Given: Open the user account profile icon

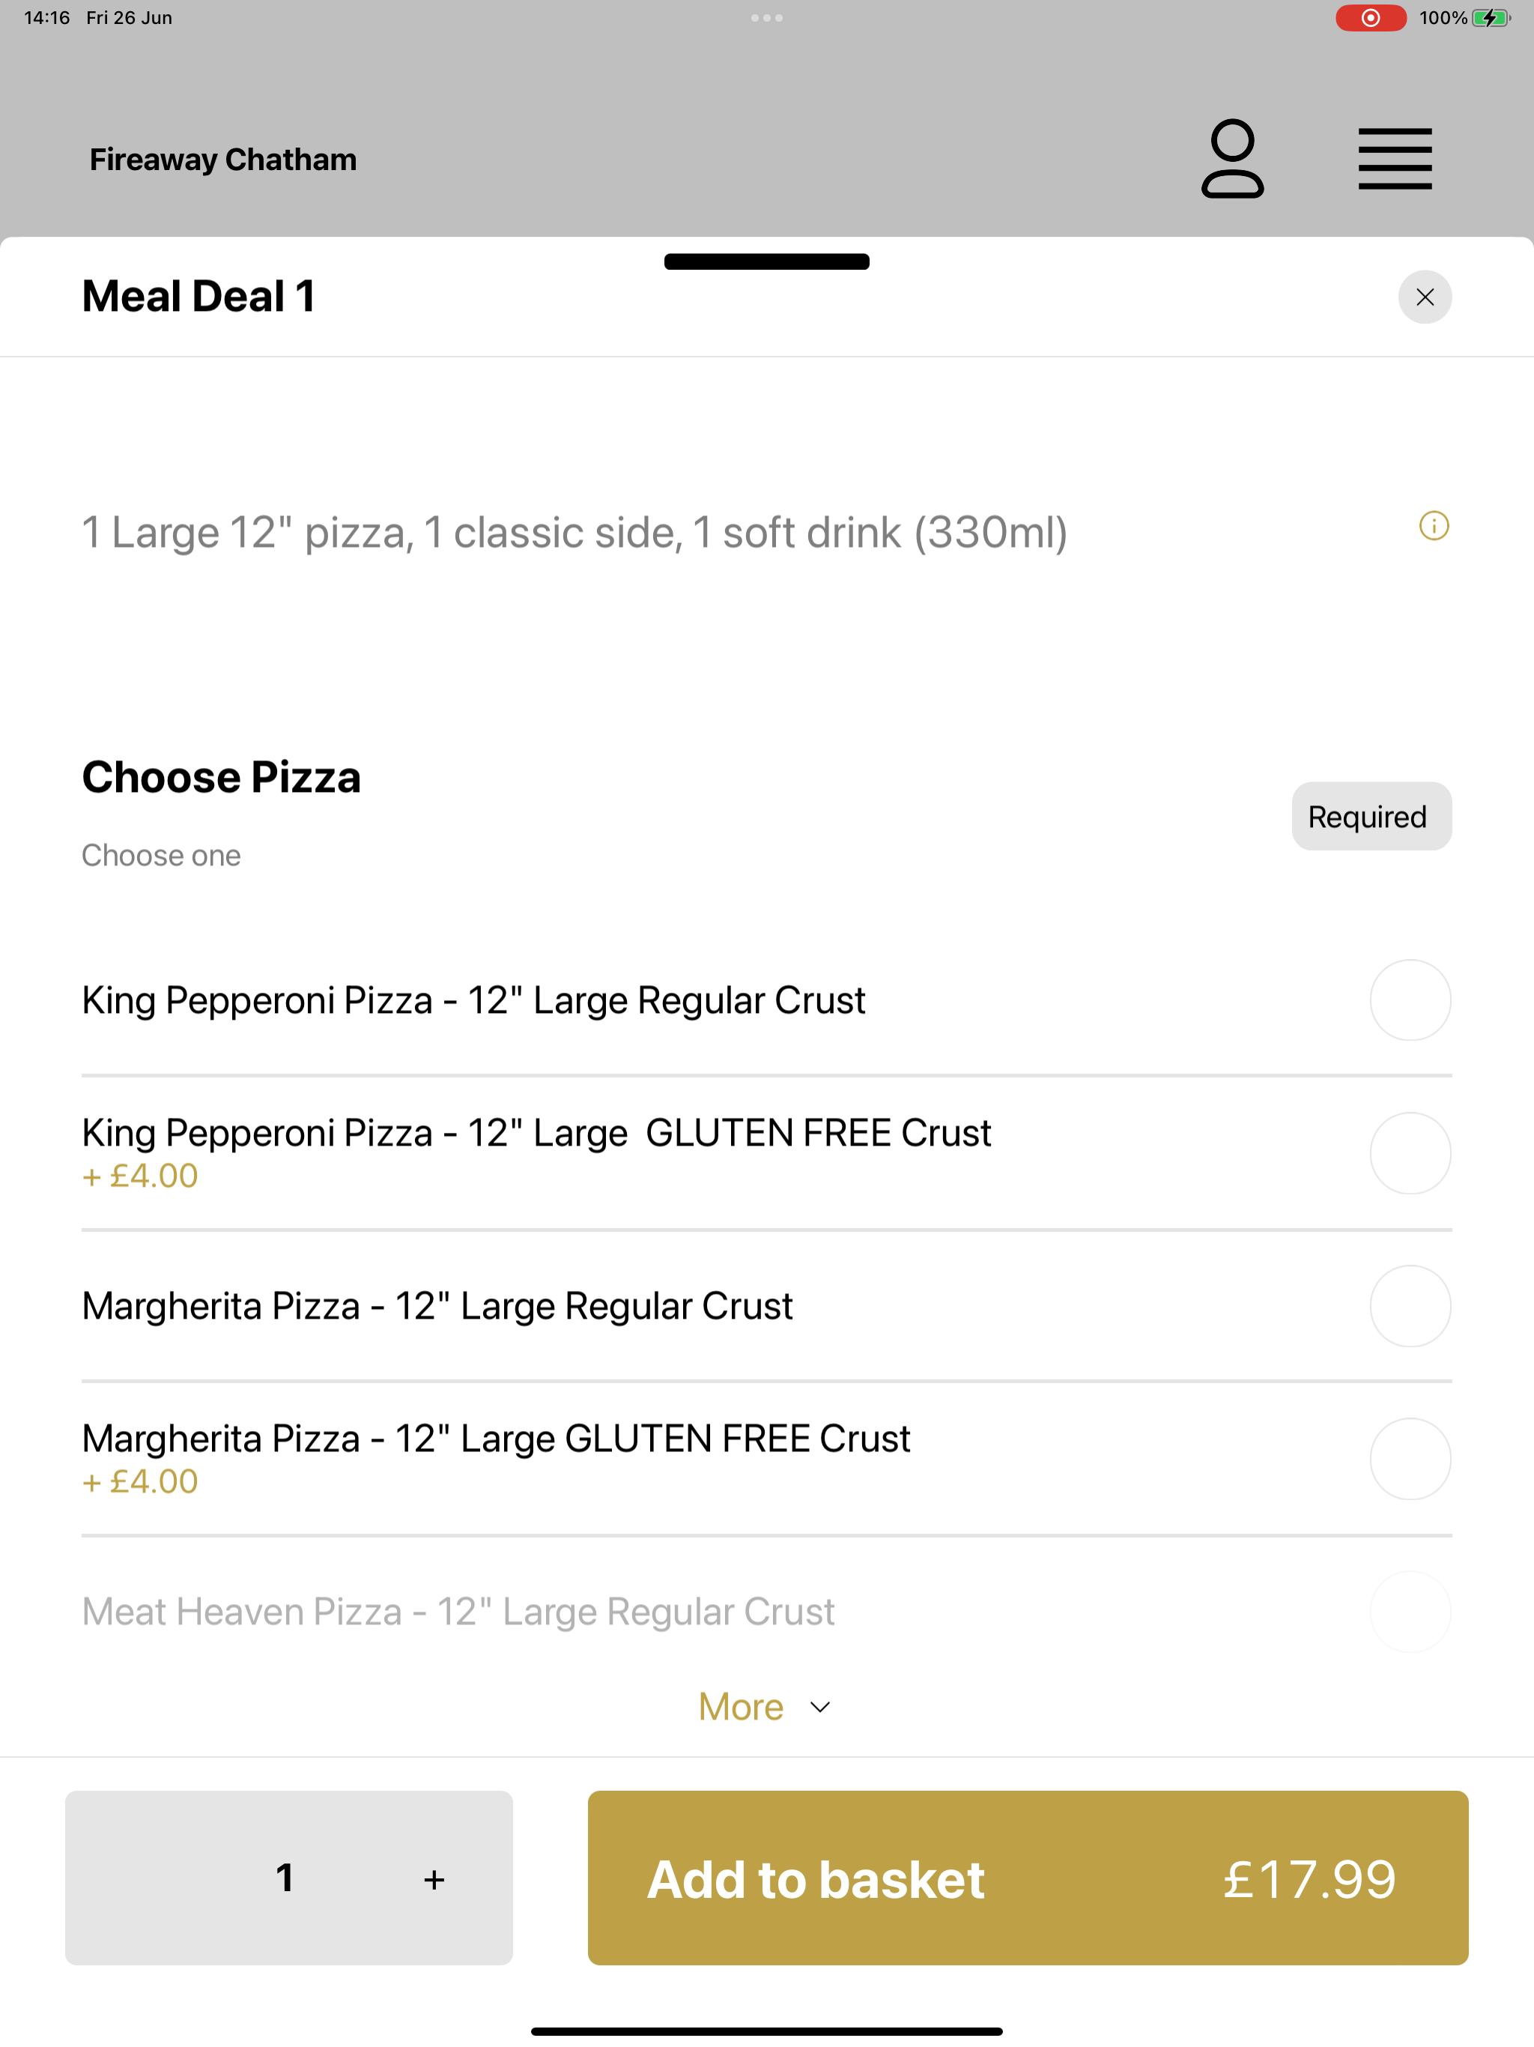Looking at the screenshot, I should [x=1232, y=158].
